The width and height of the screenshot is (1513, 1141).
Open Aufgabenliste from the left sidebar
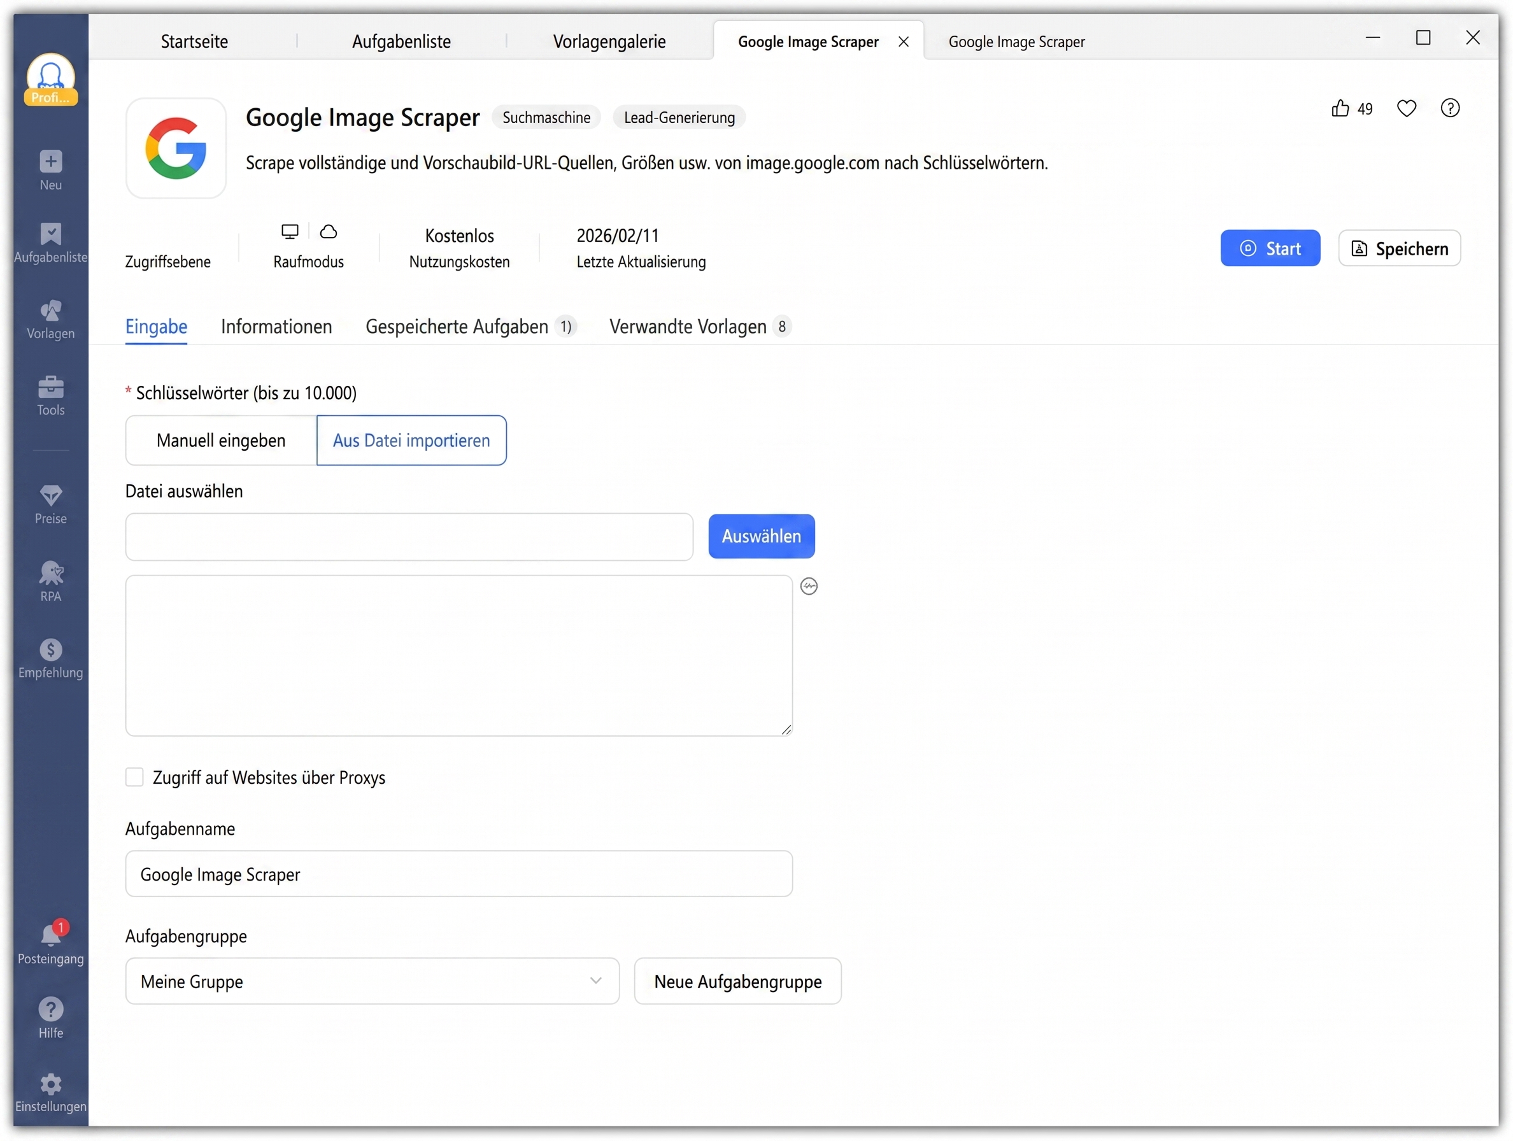[50, 242]
